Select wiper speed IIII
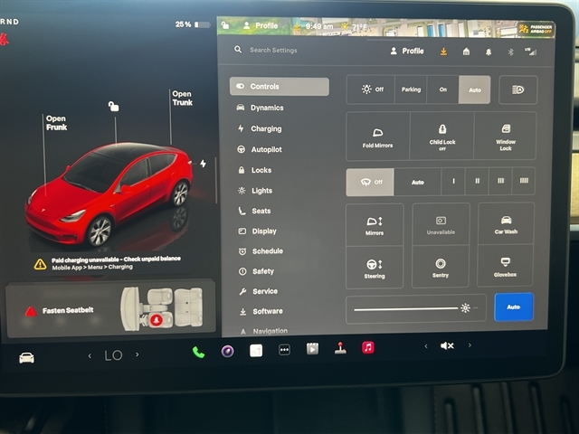The image size is (579, 434). pyautogui.click(x=524, y=181)
